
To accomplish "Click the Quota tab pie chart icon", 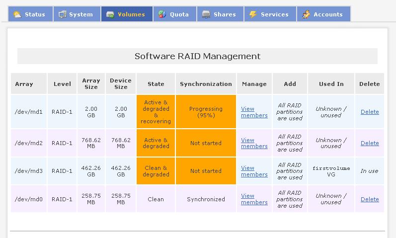I will (x=162, y=14).
